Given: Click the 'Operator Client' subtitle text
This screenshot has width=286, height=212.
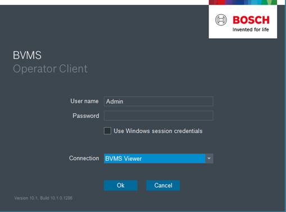Looking at the screenshot, I should click(x=50, y=69).
